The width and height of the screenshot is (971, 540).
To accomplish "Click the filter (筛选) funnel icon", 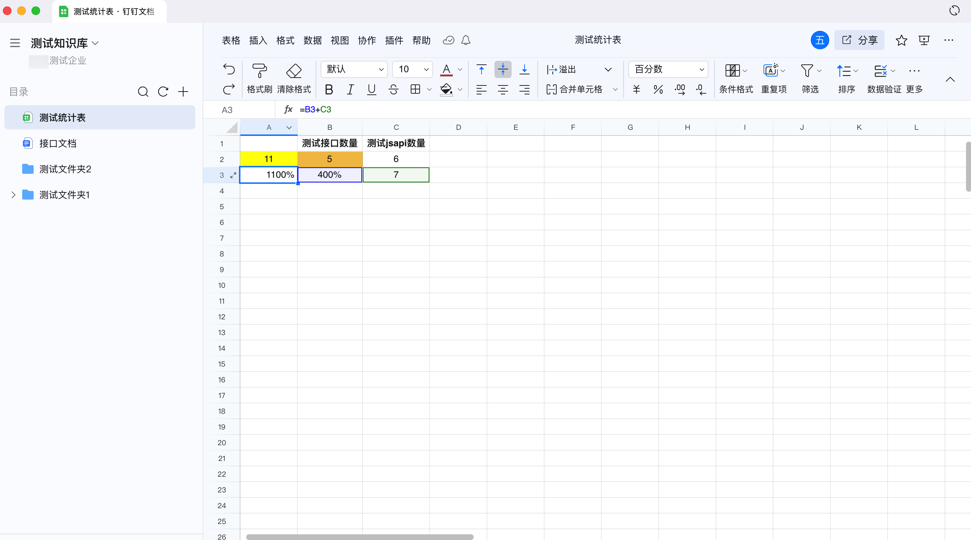I will (x=807, y=70).
